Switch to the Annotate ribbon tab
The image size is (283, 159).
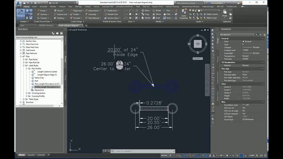coord(43,7)
